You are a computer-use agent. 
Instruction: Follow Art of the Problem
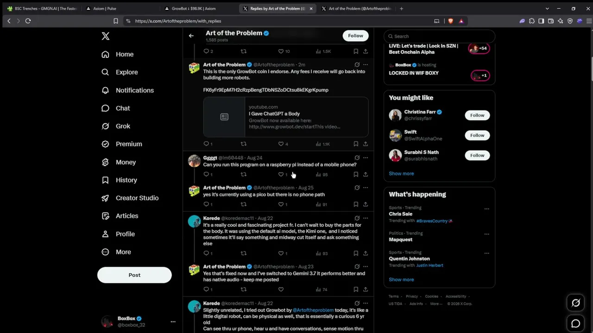355,36
